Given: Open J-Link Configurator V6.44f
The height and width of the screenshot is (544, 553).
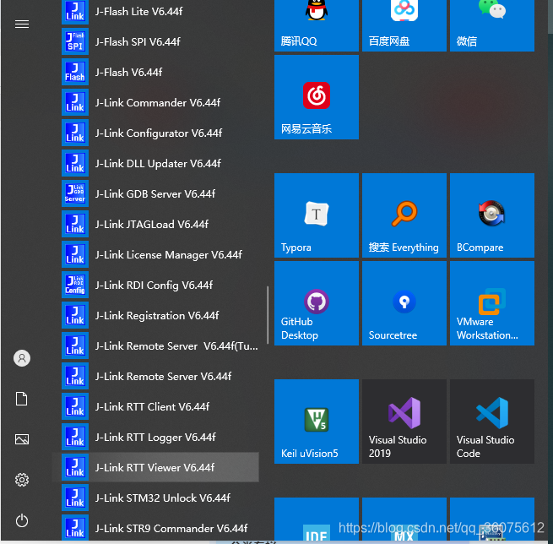Looking at the screenshot, I should click(155, 133).
